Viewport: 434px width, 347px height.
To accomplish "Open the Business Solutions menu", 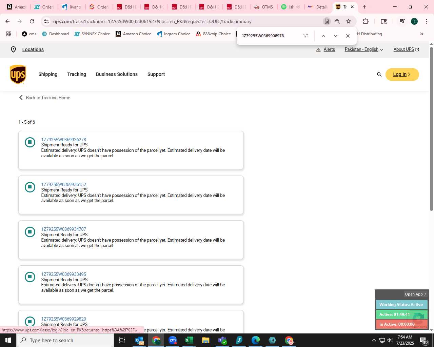I will pyautogui.click(x=117, y=74).
